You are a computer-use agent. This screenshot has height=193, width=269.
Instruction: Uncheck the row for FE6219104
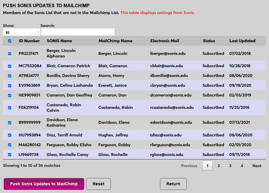point(9,108)
